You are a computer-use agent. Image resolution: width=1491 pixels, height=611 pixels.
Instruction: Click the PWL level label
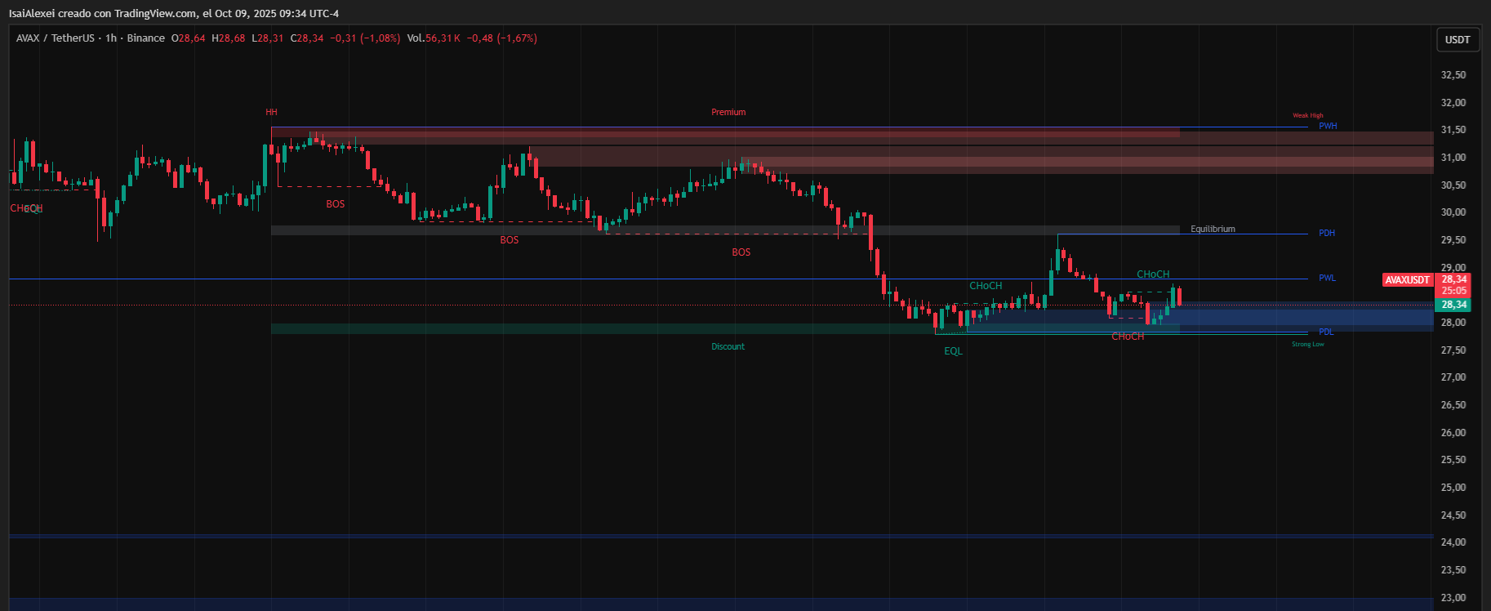[1327, 278]
